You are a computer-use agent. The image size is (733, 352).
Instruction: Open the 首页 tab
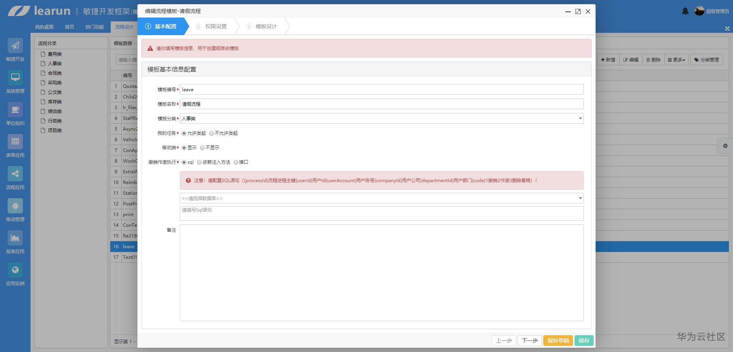pos(69,27)
